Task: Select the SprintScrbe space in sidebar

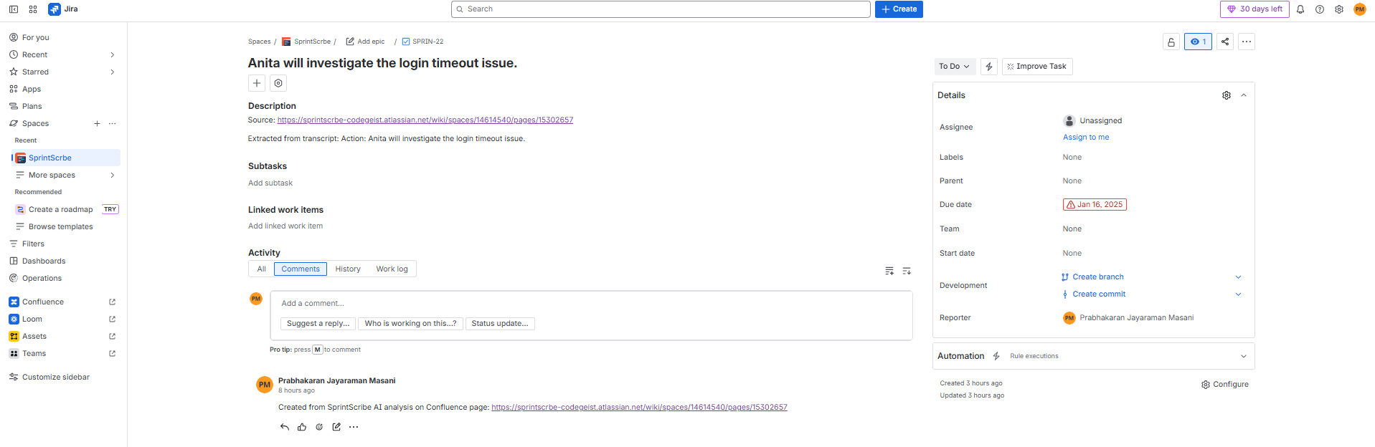Action: [66, 158]
